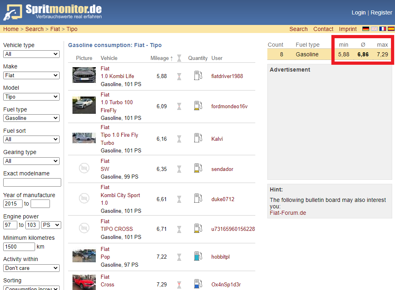Click the consumption gauge icon for duke0712
Image resolution: width=395 pixels, height=290 pixels.
[x=179, y=199]
